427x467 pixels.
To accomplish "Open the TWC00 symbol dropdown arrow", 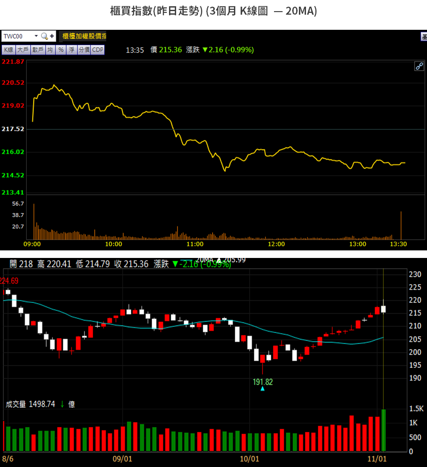I will click(36, 36).
